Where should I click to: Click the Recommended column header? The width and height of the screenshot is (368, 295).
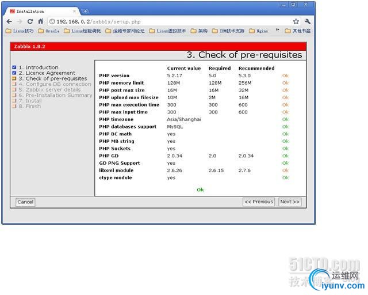point(256,68)
